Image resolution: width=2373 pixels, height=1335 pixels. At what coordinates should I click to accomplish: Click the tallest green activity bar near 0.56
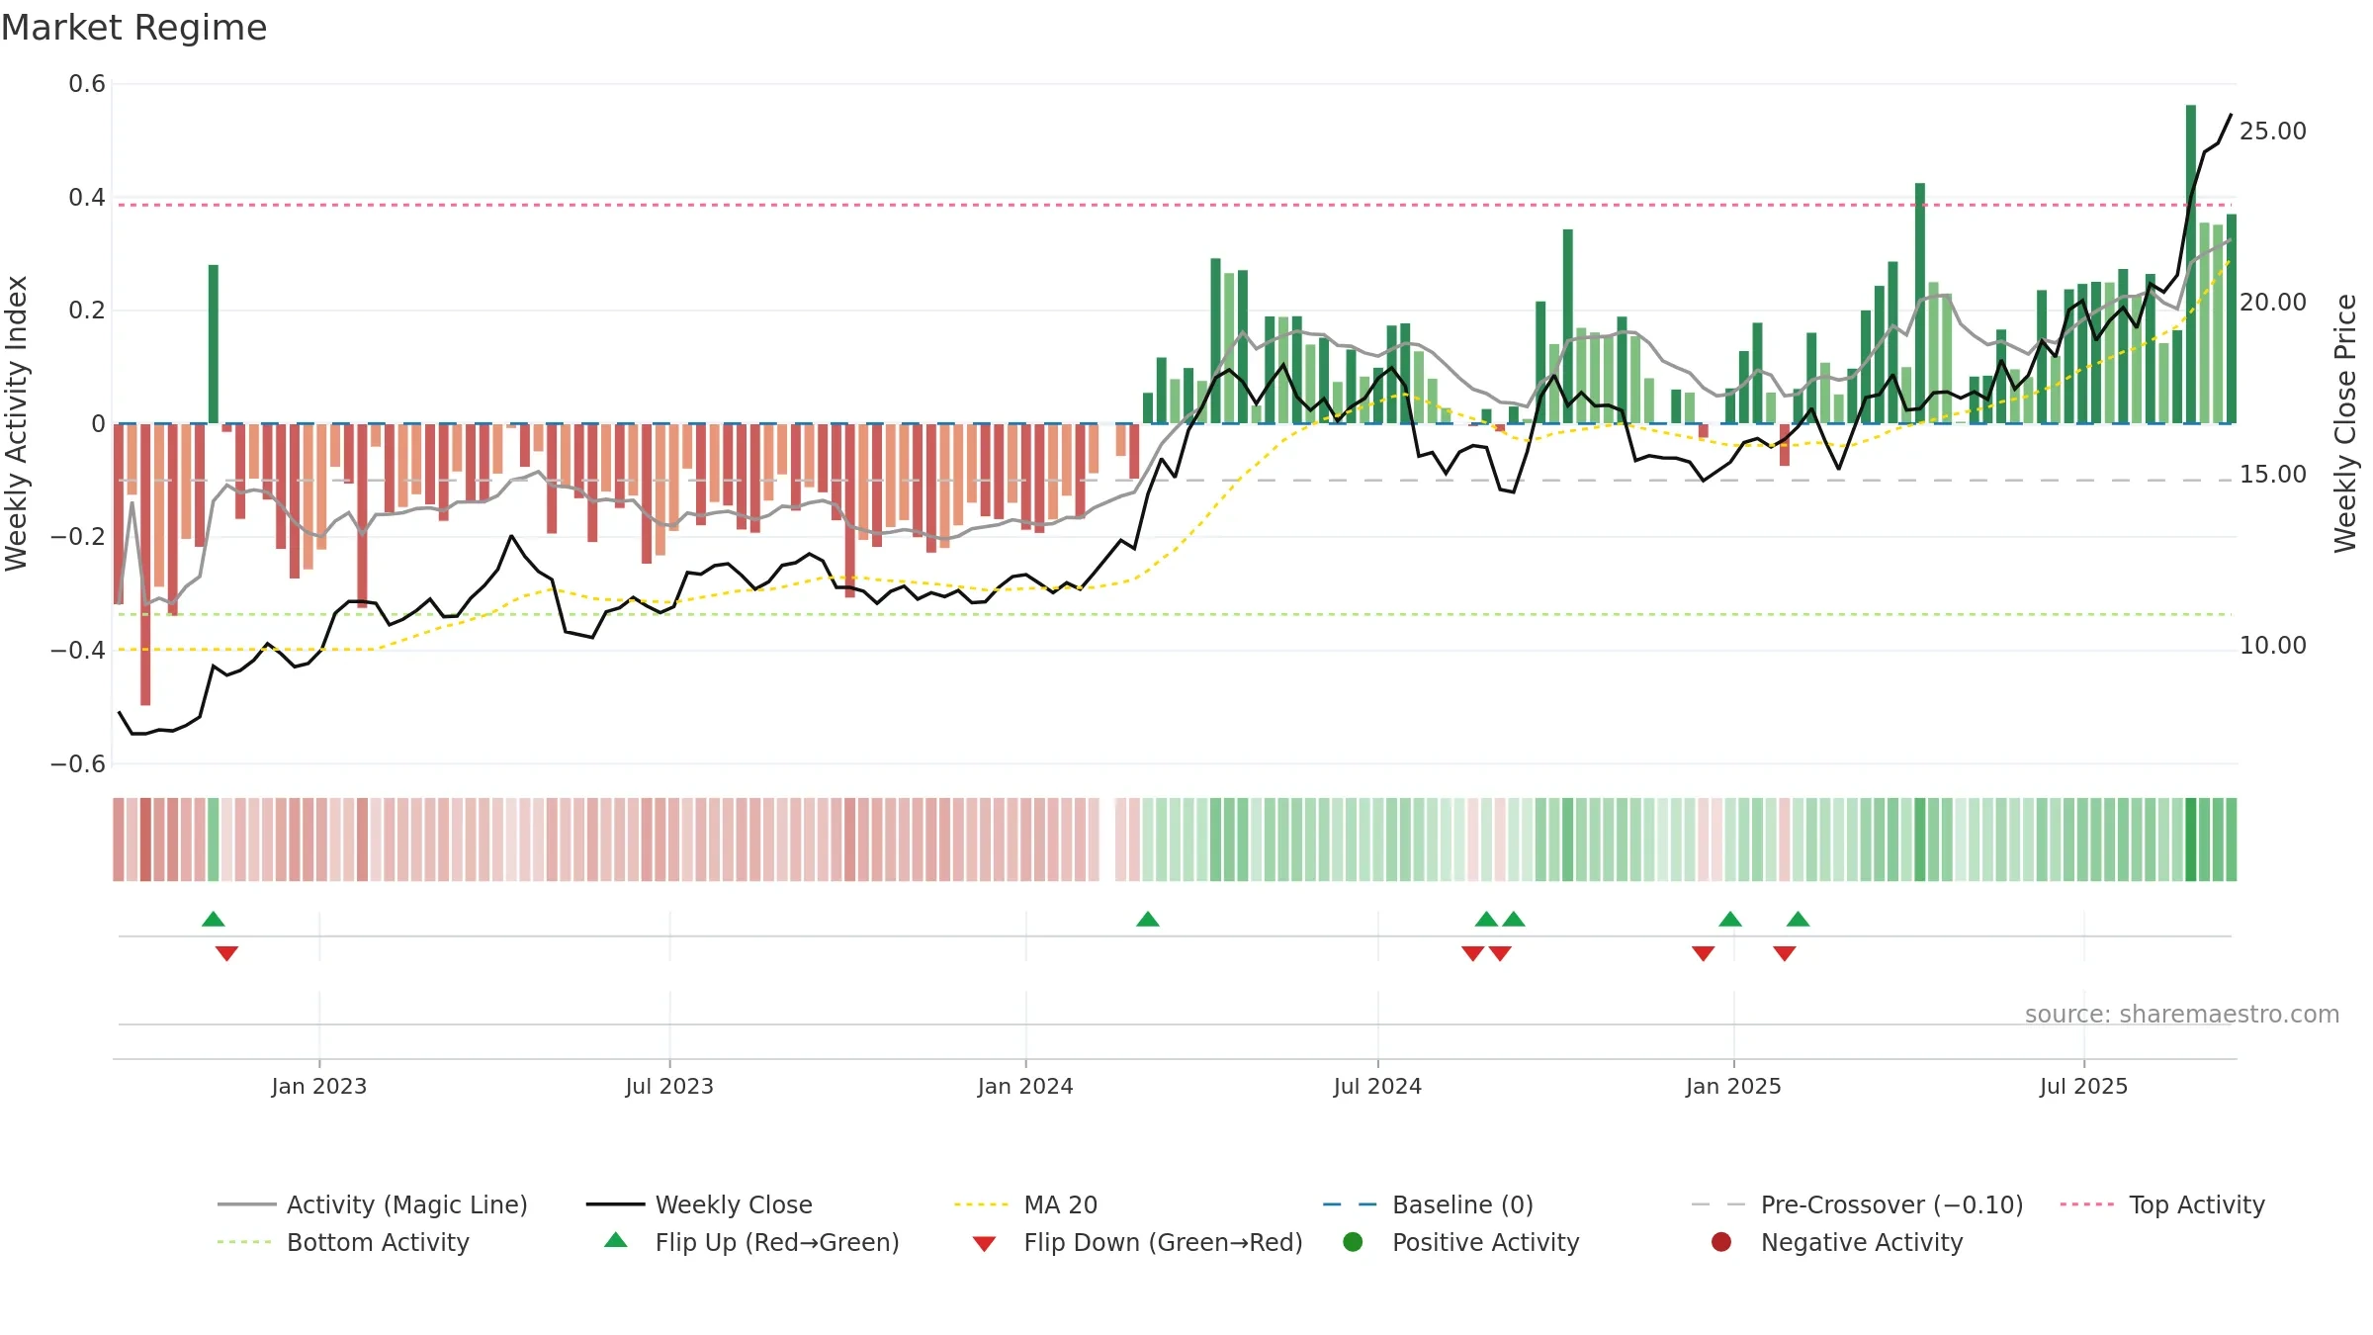(x=2191, y=264)
